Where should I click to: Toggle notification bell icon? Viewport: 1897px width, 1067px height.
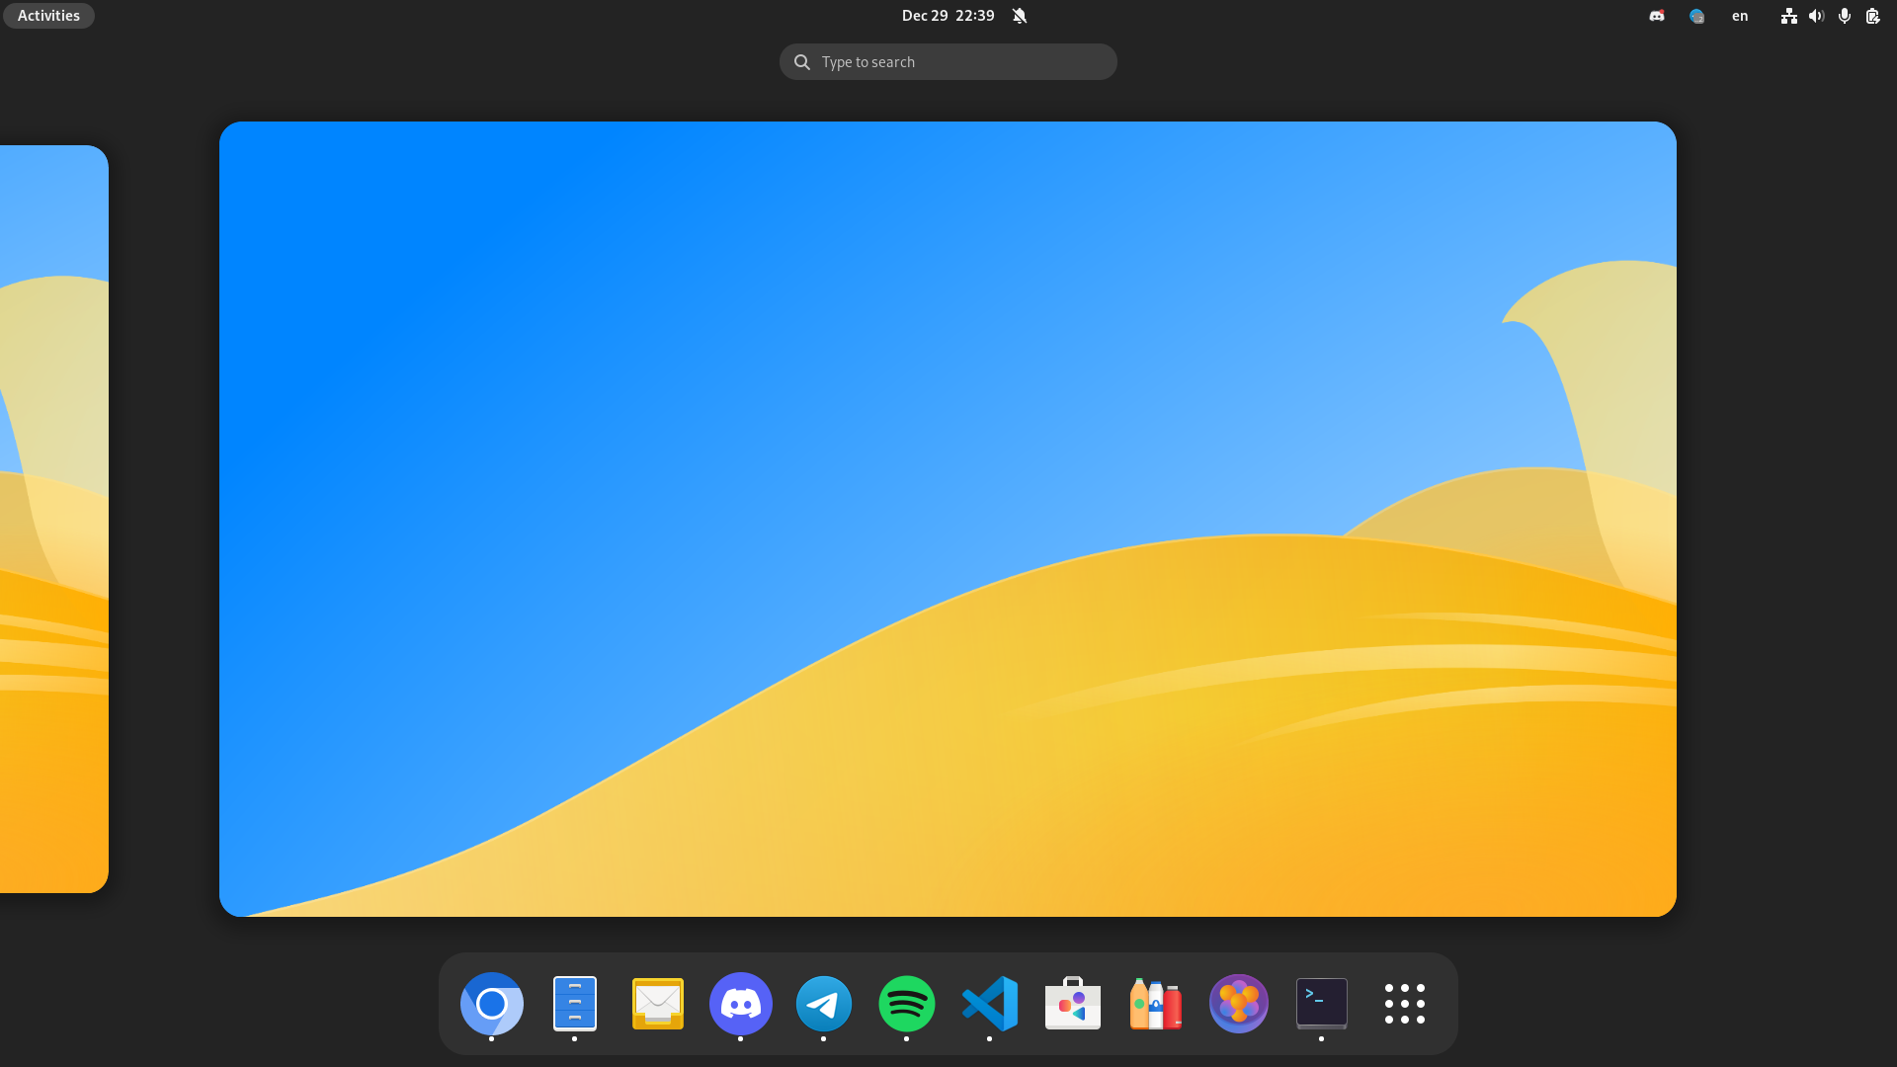click(1021, 15)
